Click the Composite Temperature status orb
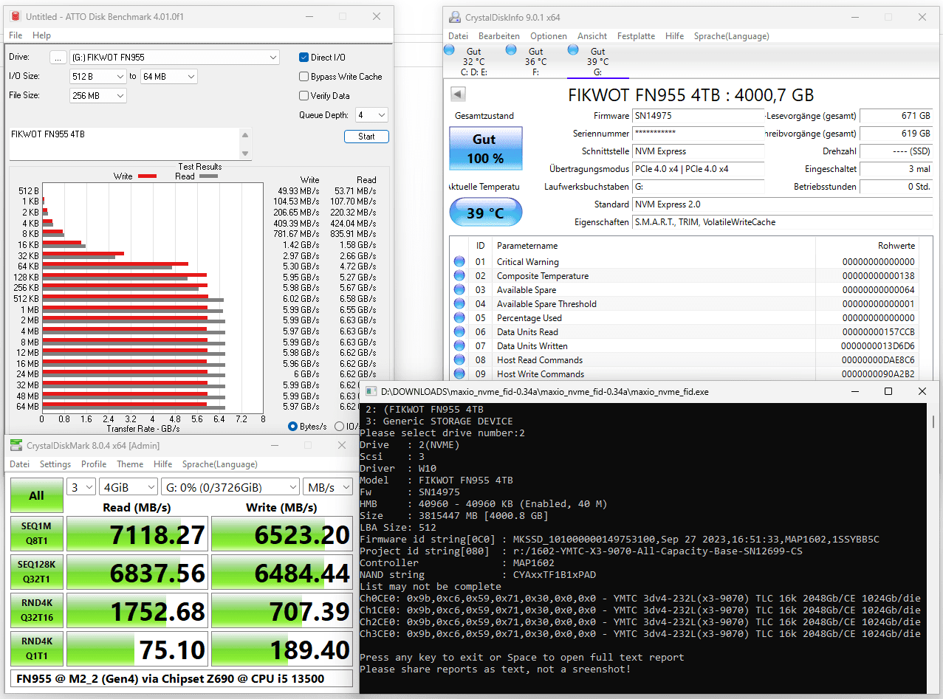This screenshot has width=943, height=699. [459, 275]
